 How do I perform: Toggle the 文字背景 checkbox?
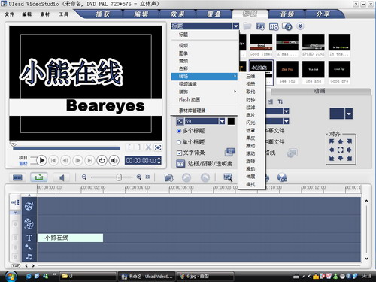(179, 153)
